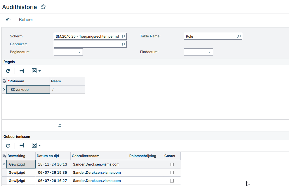Sort by Gebruikersnaam column header
Screen dimensions: 289x186
coord(99,156)
